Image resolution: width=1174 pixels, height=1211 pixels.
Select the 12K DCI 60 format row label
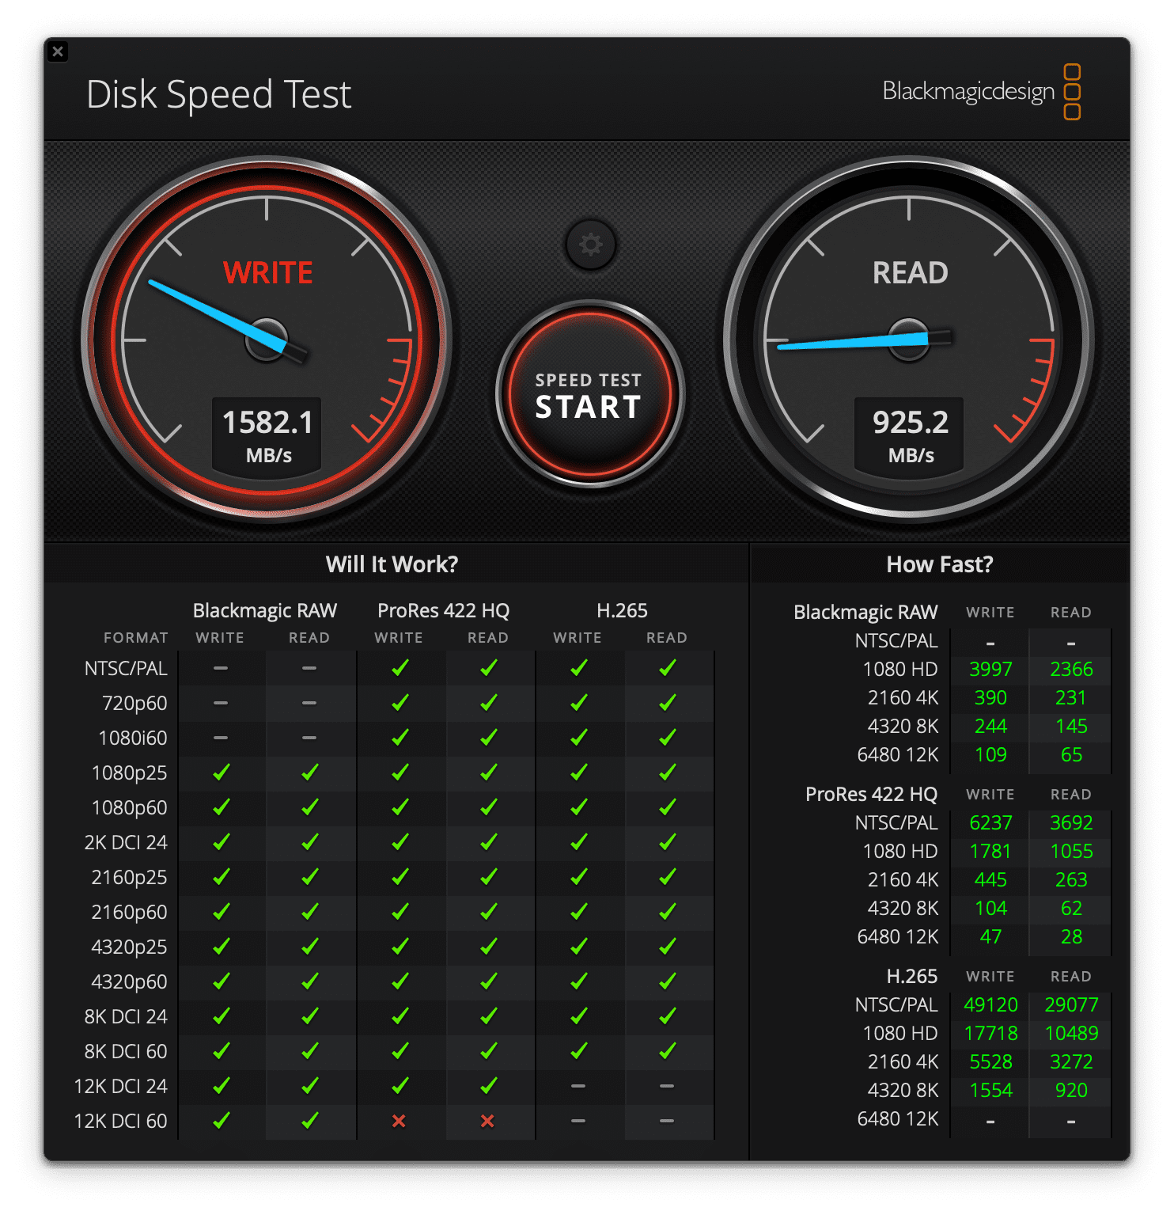tap(121, 1121)
